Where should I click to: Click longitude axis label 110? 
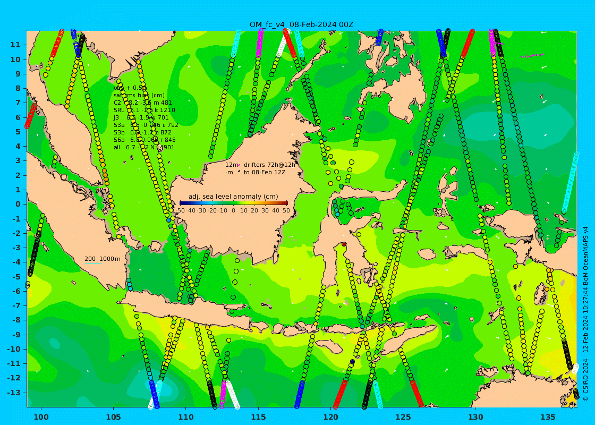tap(186, 417)
